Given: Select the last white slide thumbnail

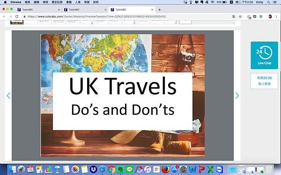Looking at the screenshot, I should (185, 22).
